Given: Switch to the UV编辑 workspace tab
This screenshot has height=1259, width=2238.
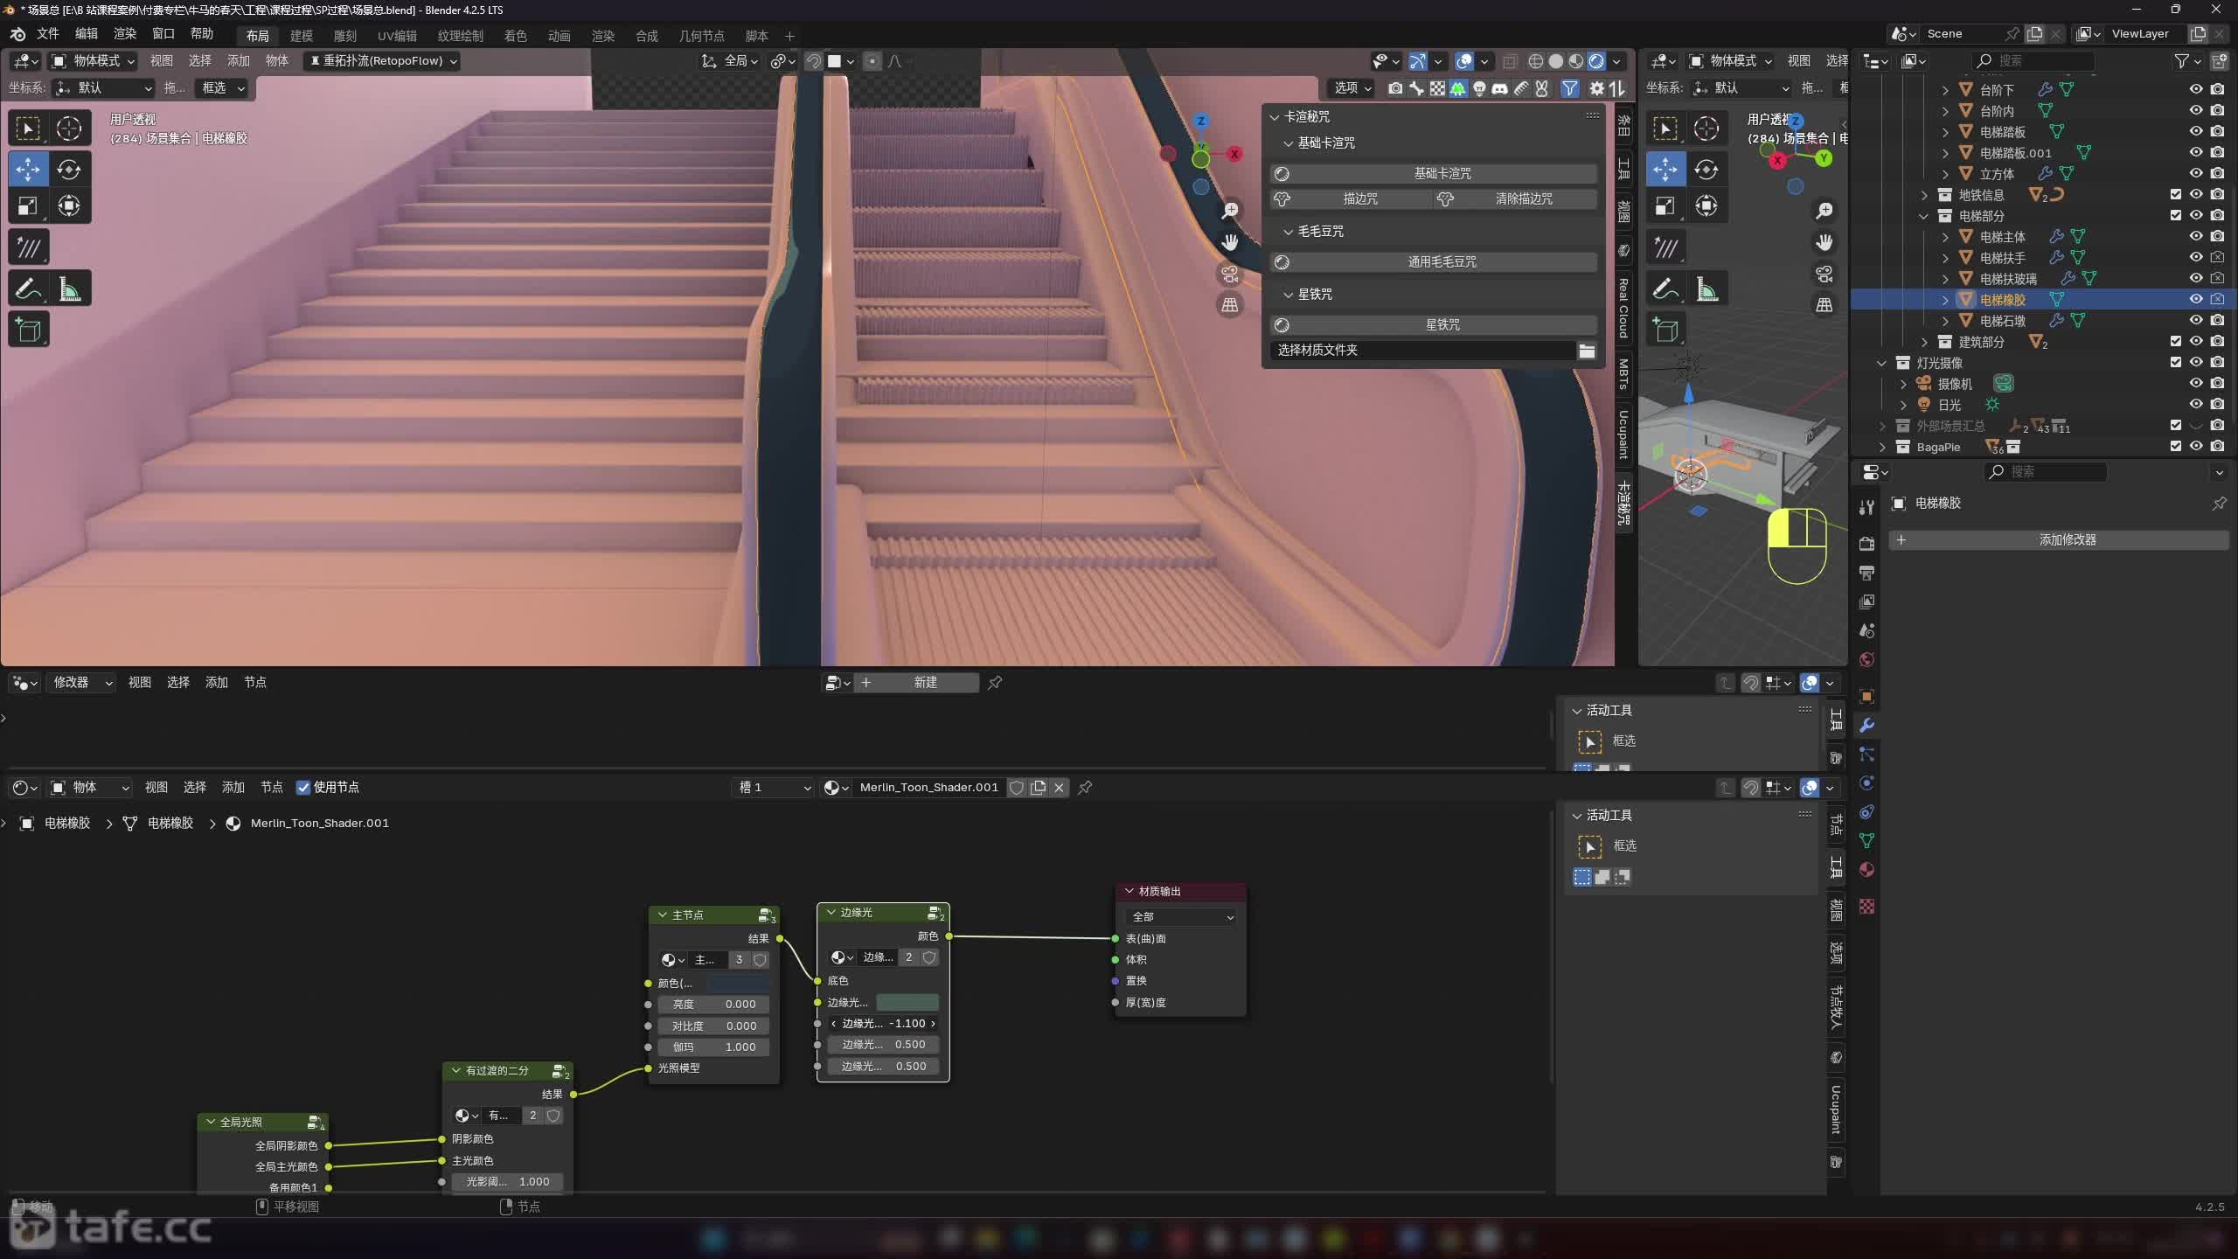Looking at the screenshot, I should (x=397, y=36).
